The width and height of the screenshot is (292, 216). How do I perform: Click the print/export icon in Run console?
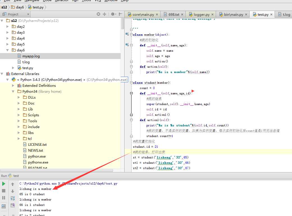[12, 205]
